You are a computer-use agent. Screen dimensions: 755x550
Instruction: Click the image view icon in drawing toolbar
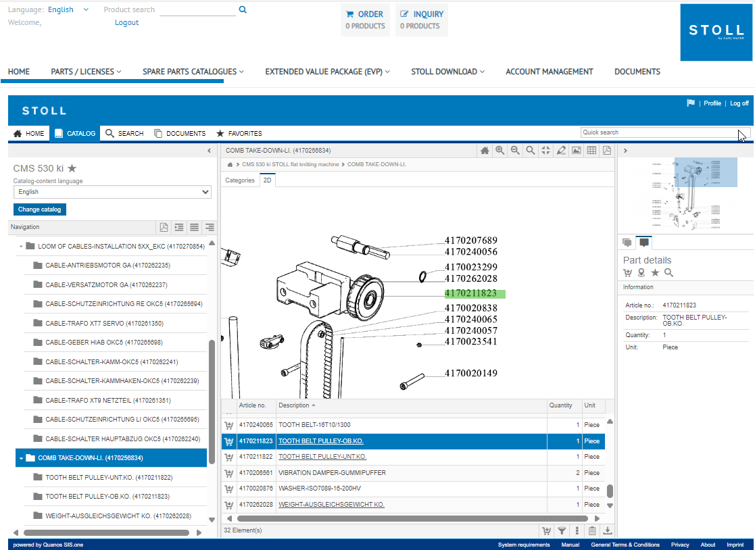[577, 151]
